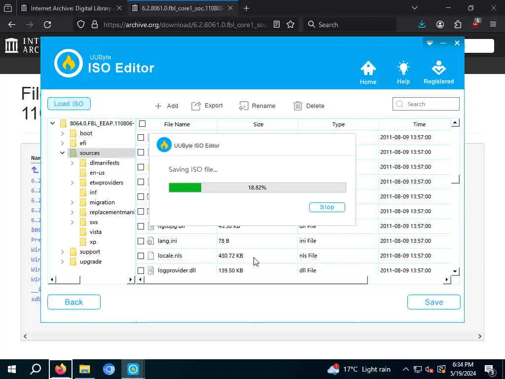Click the Save button
The height and width of the screenshot is (379, 505).
coord(434,302)
